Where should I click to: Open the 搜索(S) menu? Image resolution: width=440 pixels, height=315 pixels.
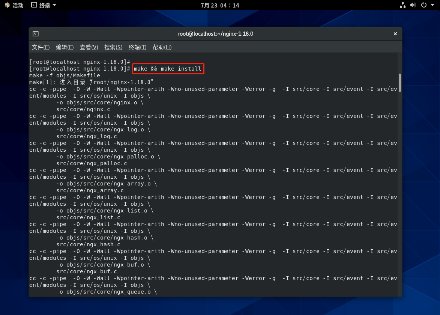coord(113,47)
